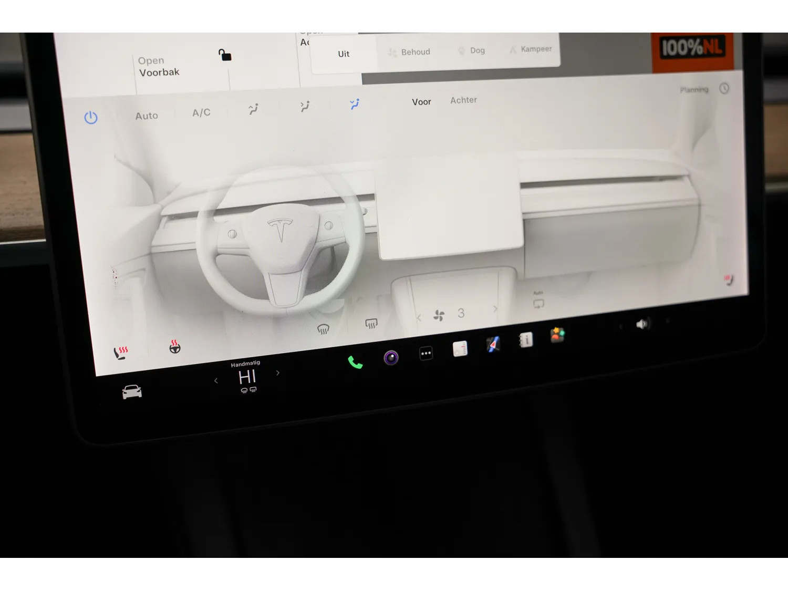Open the colorful toybox app icon
The height and width of the screenshot is (591, 788).
click(557, 335)
